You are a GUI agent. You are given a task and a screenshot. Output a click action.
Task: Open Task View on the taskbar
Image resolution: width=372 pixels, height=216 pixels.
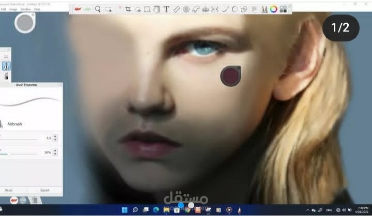point(146,210)
